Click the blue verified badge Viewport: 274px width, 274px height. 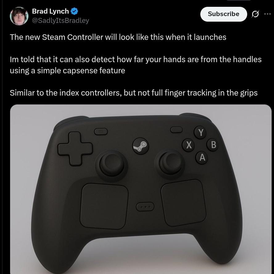coord(74,11)
